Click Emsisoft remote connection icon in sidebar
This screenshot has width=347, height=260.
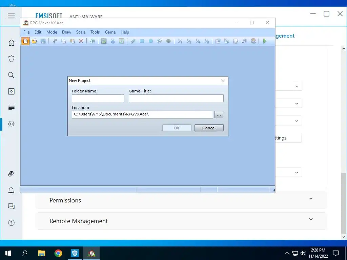11,174
